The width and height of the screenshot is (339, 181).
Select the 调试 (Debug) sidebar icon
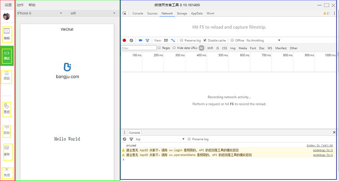[x=7, y=55]
